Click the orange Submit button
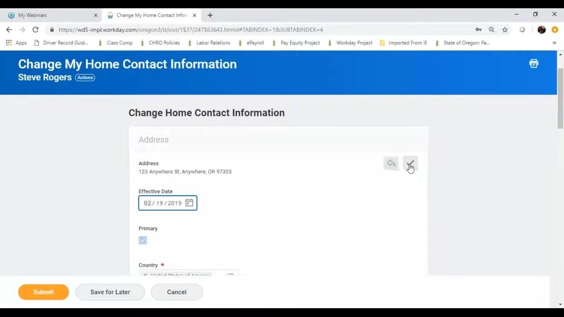Screen dimensions: 564x317 (x=43, y=292)
